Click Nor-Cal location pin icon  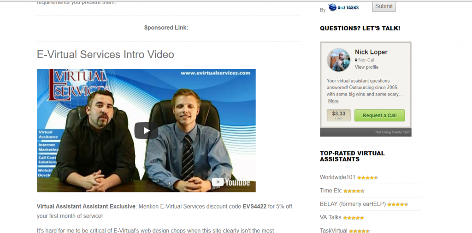point(356,60)
